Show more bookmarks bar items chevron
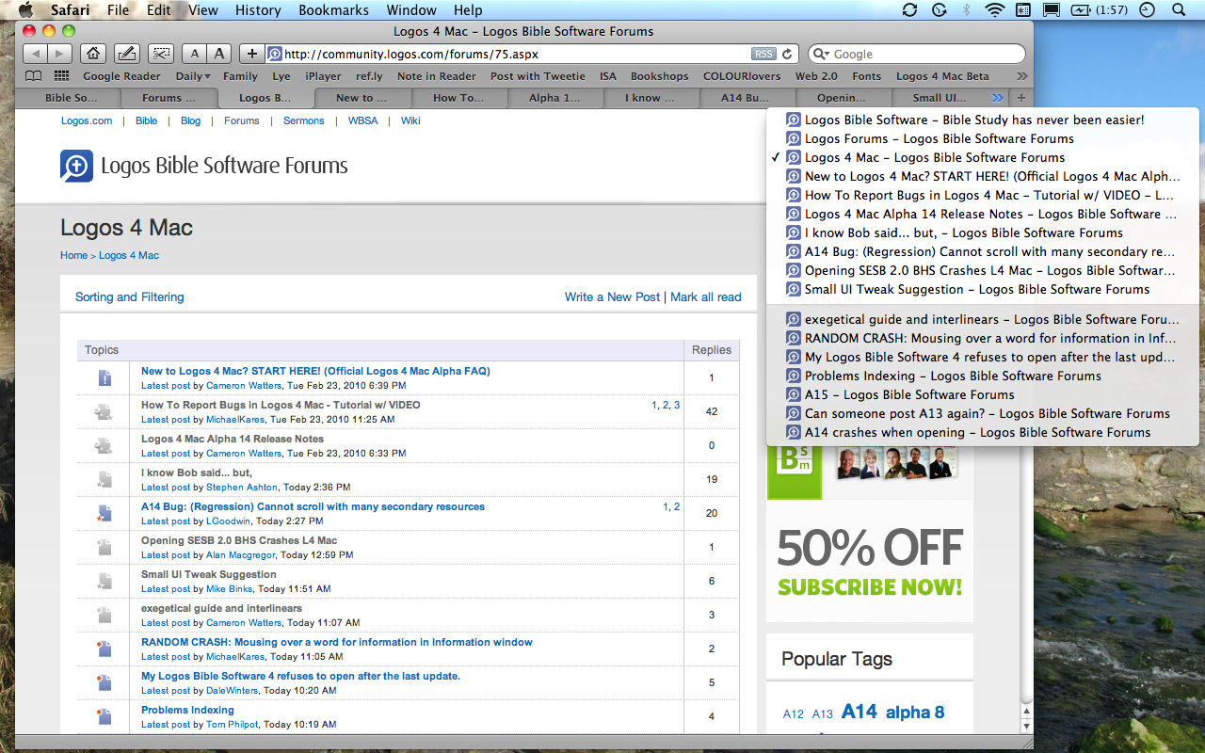Image resolution: width=1205 pixels, height=753 pixels. [1022, 76]
